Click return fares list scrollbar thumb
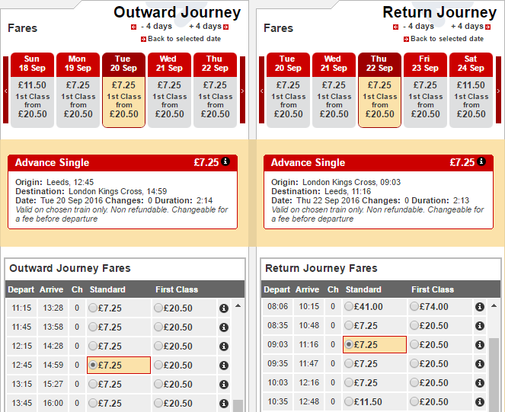505x412 pixels. pos(494,375)
